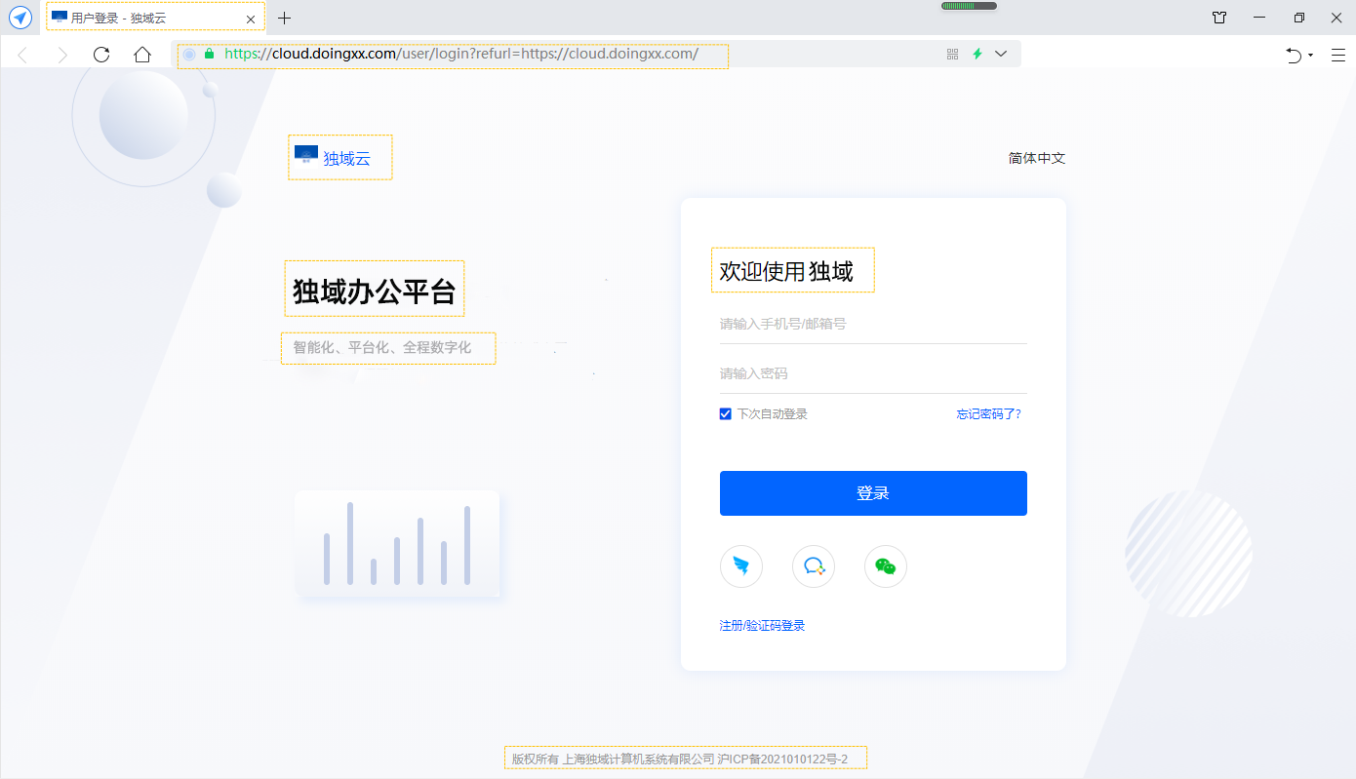Reload the page with the refresh icon
1356x779 pixels.
tap(101, 55)
